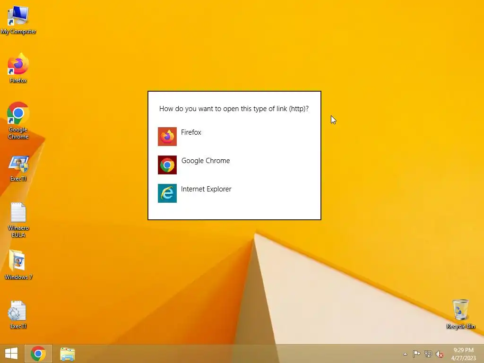
Task: Click muted volume tray icon
Action: (440, 354)
